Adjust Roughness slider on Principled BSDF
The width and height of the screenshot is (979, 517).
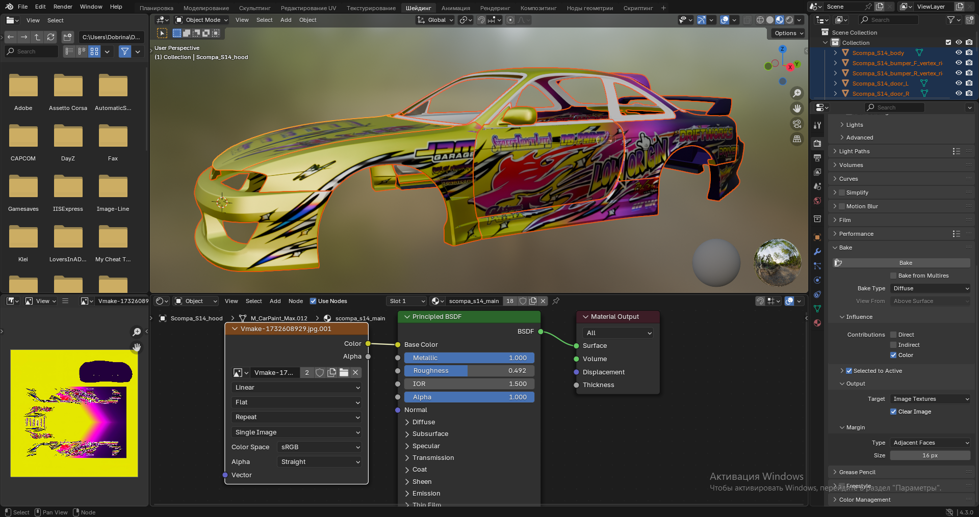pyautogui.click(x=470, y=371)
